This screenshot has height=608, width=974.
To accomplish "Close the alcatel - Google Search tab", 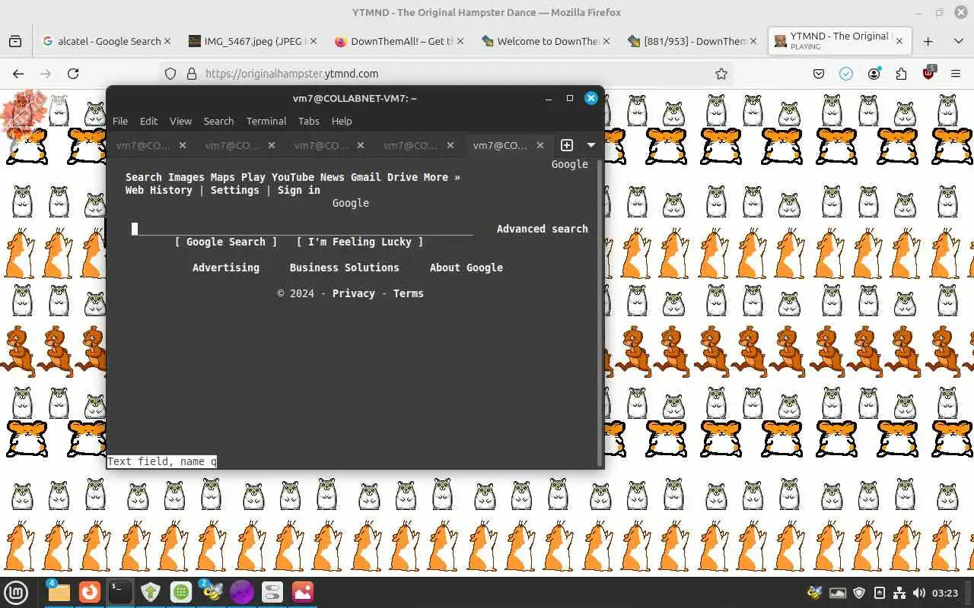I will pos(167,42).
